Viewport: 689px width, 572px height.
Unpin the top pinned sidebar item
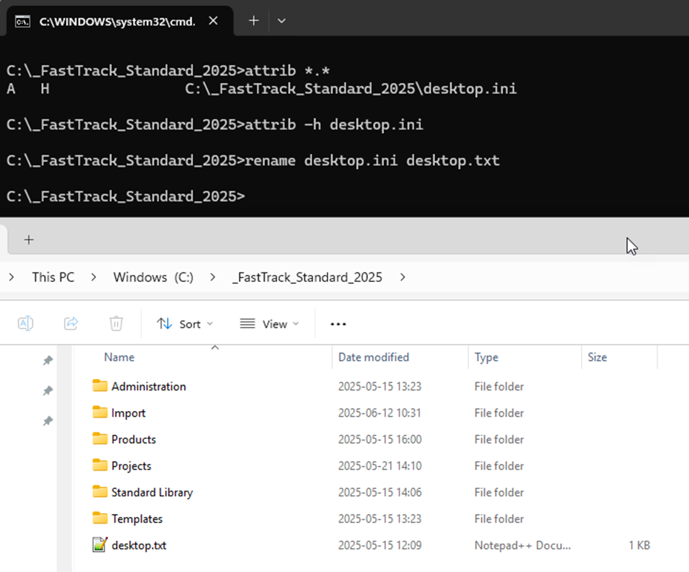tap(48, 360)
